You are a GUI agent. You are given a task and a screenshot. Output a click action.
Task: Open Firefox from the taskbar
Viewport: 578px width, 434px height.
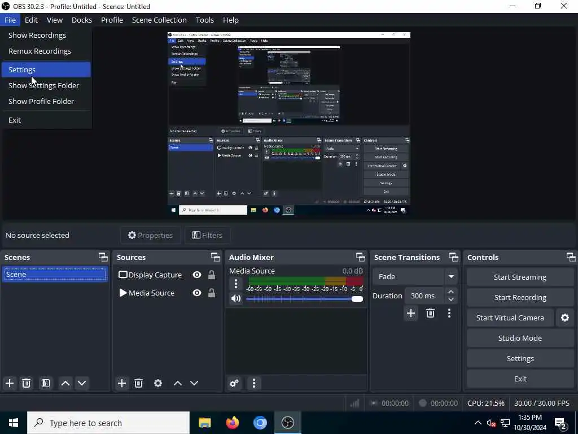[232, 423]
